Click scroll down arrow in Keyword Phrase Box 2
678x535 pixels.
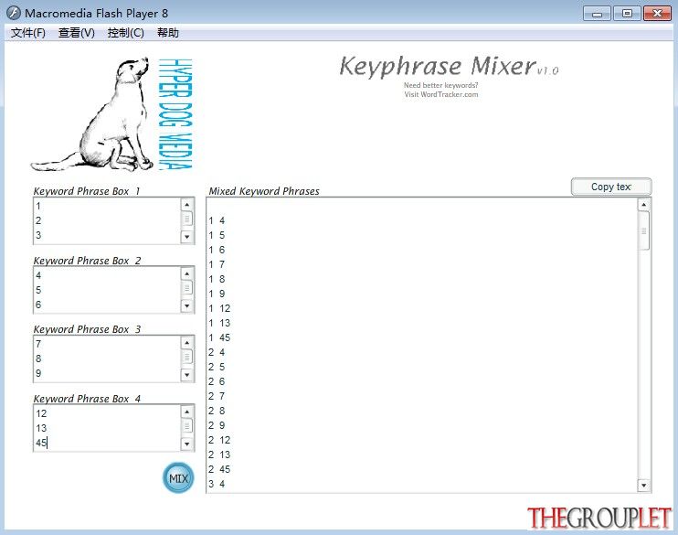(x=186, y=306)
